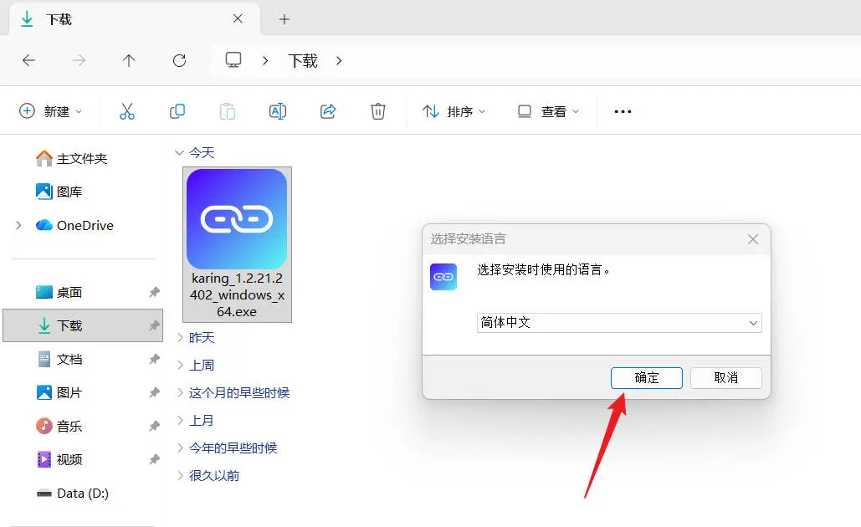Click the Share icon in toolbar
This screenshot has height=527, width=861.
click(328, 111)
